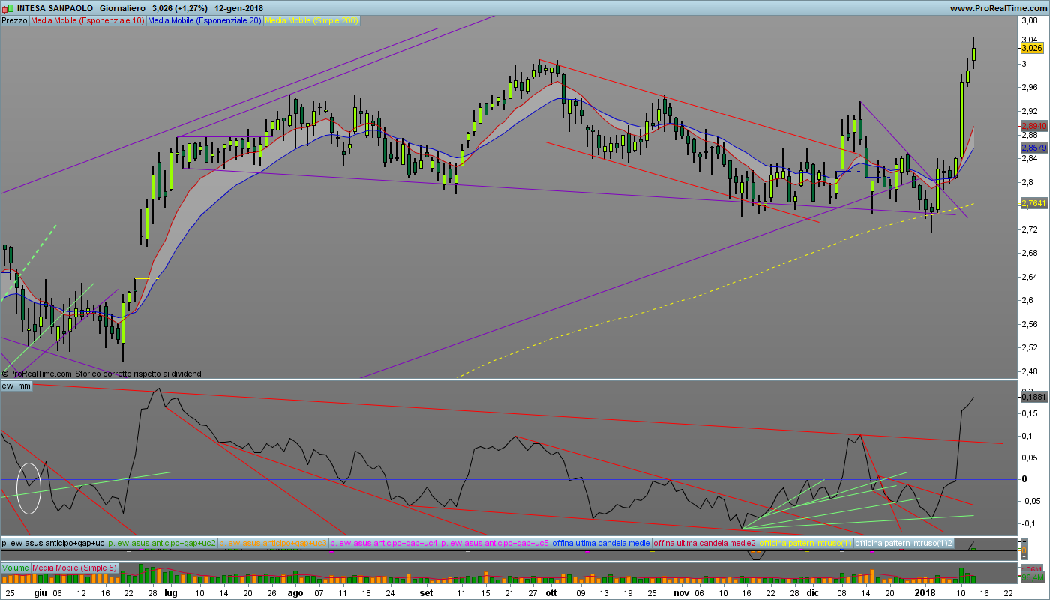Click the 'dic' month axis label

tap(813, 592)
